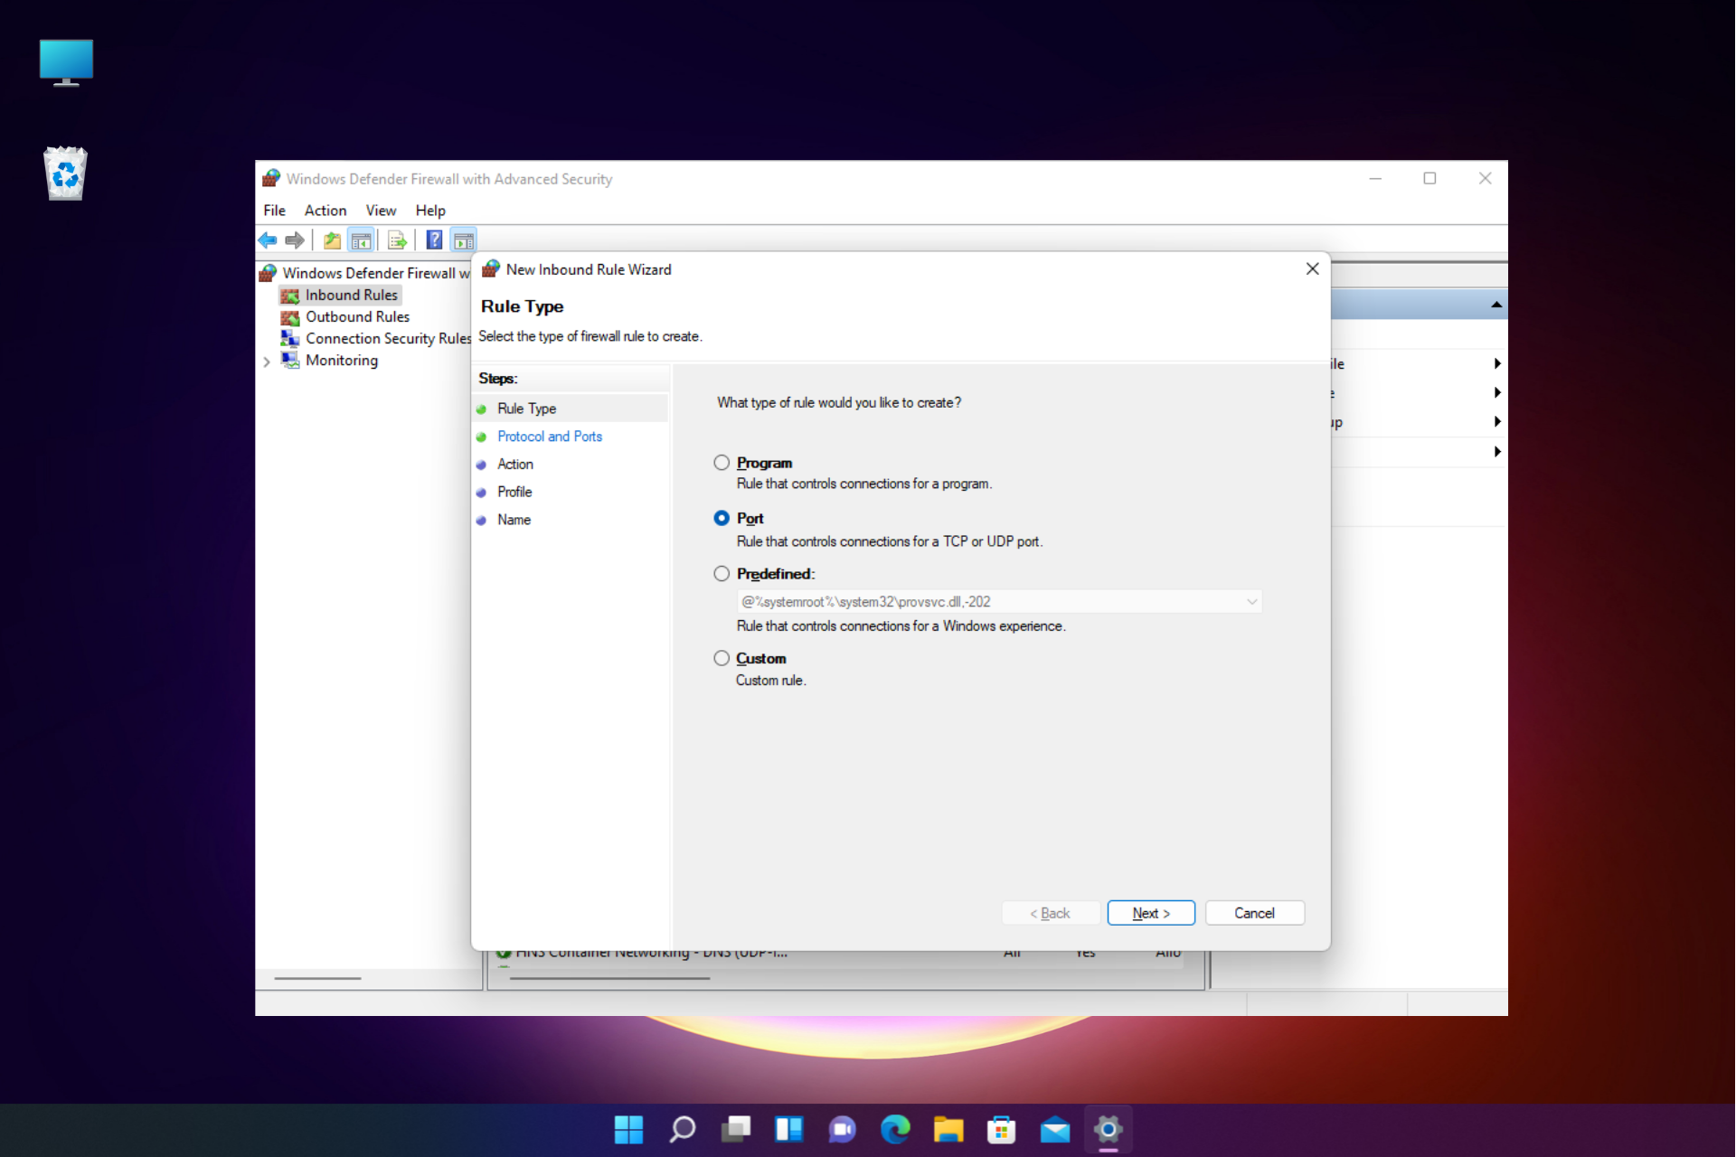Open the Mail app from the taskbar
Screen dimensions: 1736x1157
1055,1129
